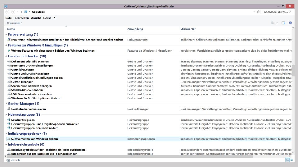Click the Drucker freigeben icon
The width and height of the screenshot is (298, 167).
pos(9,120)
